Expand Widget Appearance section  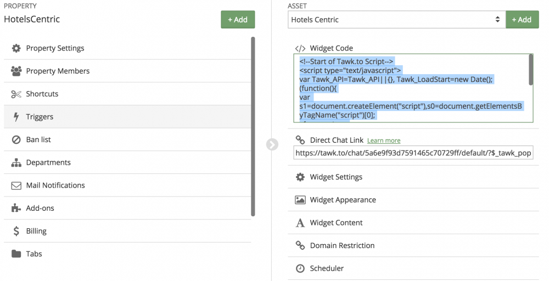pos(413,200)
